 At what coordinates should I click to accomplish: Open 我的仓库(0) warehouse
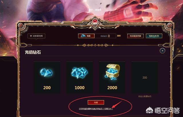[154, 36]
